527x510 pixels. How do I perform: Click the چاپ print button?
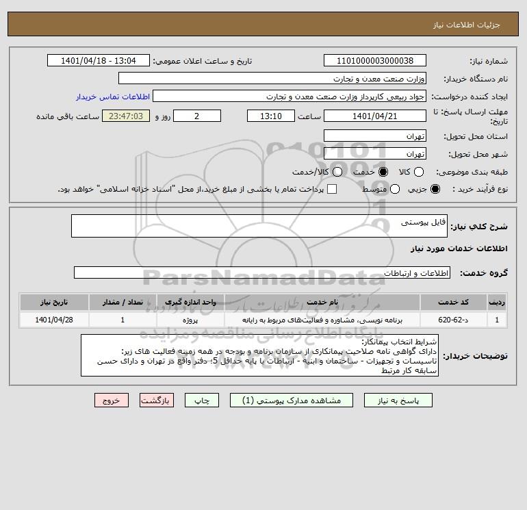(202, 400)
